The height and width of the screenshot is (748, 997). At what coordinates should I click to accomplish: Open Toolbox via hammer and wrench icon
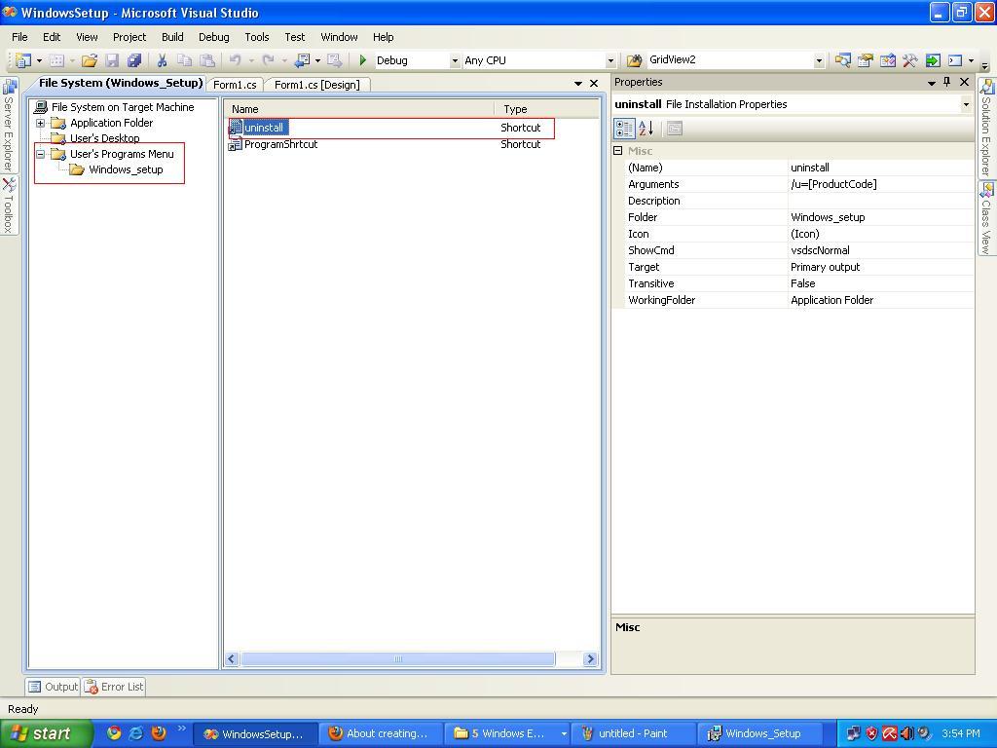point(910,60)
